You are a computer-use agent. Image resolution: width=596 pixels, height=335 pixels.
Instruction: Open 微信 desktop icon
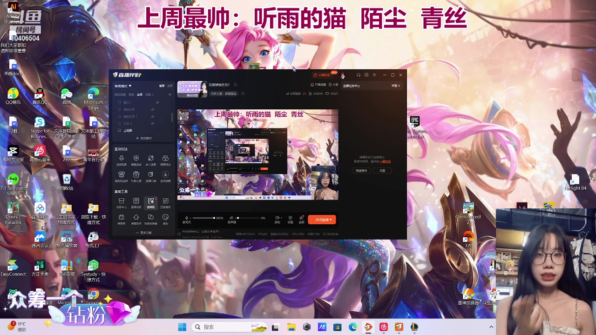pyautogui.click(x=67, y=96)
